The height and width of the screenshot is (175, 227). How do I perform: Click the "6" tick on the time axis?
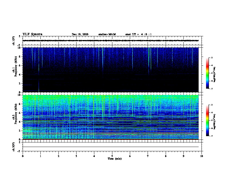[130, 156]
